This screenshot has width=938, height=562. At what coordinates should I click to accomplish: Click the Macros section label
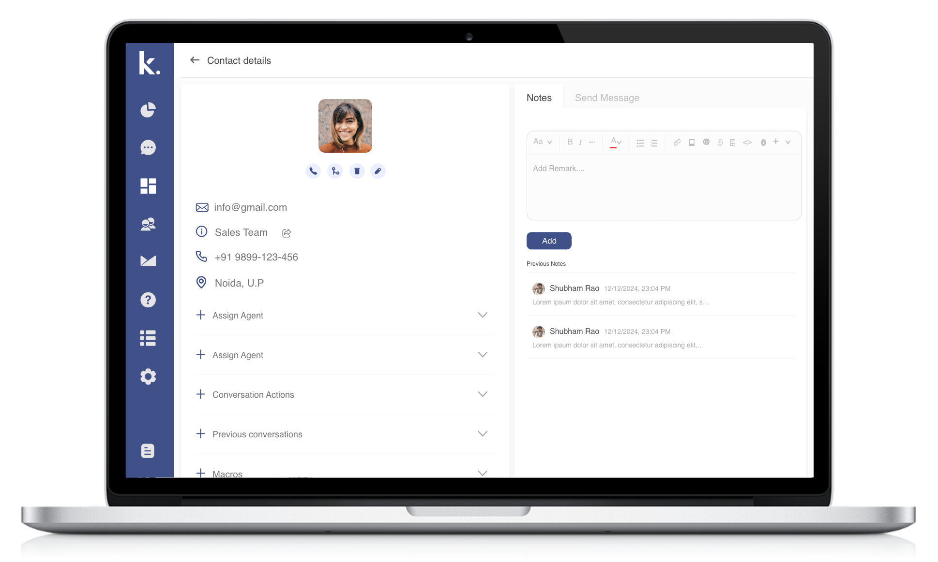227,474
